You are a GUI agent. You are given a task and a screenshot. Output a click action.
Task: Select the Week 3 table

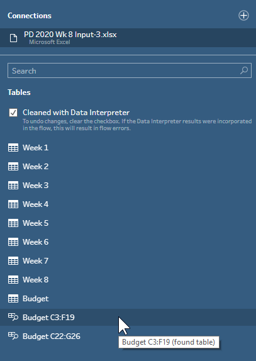[128, 186]
